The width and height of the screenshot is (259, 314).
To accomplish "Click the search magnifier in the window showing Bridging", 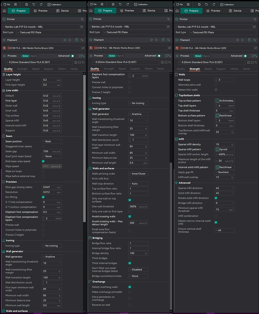I will pos(170,62).
